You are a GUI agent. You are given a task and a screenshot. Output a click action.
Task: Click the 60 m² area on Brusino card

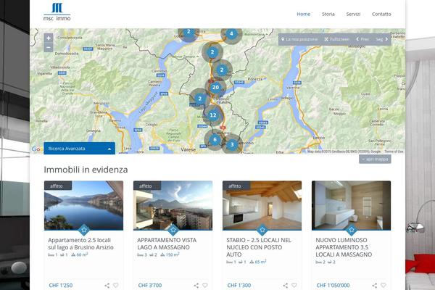80,254
